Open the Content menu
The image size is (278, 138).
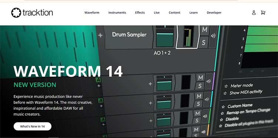(175, 13)
